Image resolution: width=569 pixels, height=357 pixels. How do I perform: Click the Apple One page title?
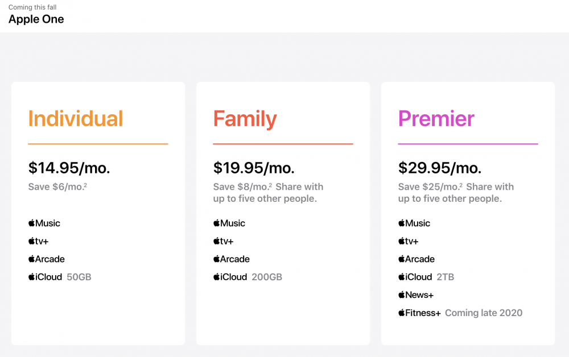(x=36, y=19)
